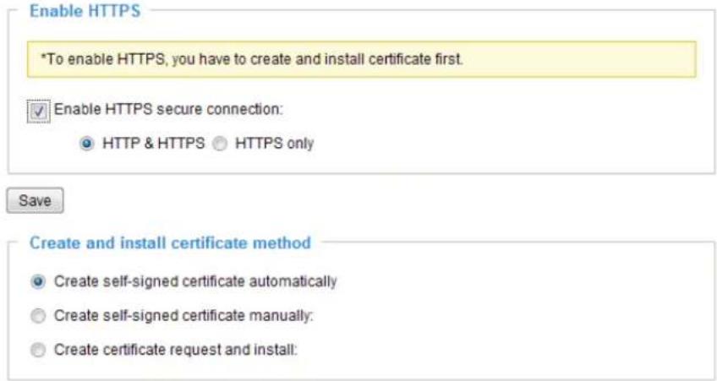Click the 'Enable HTTPS' section heading

(85, 11)
